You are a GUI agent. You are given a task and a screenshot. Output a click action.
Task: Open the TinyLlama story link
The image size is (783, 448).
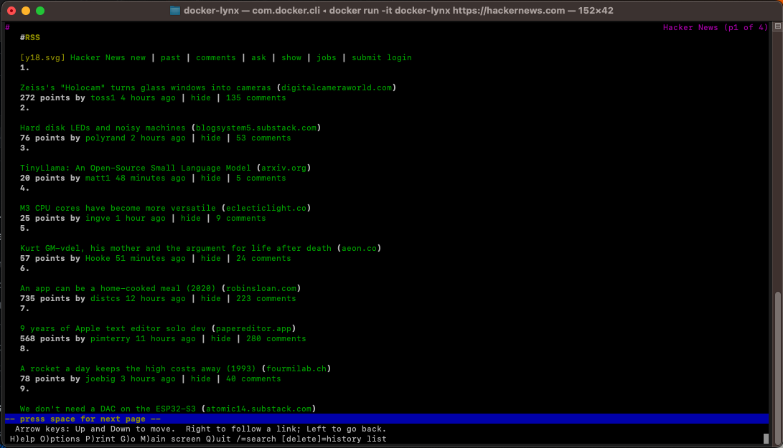click(136, 168)
